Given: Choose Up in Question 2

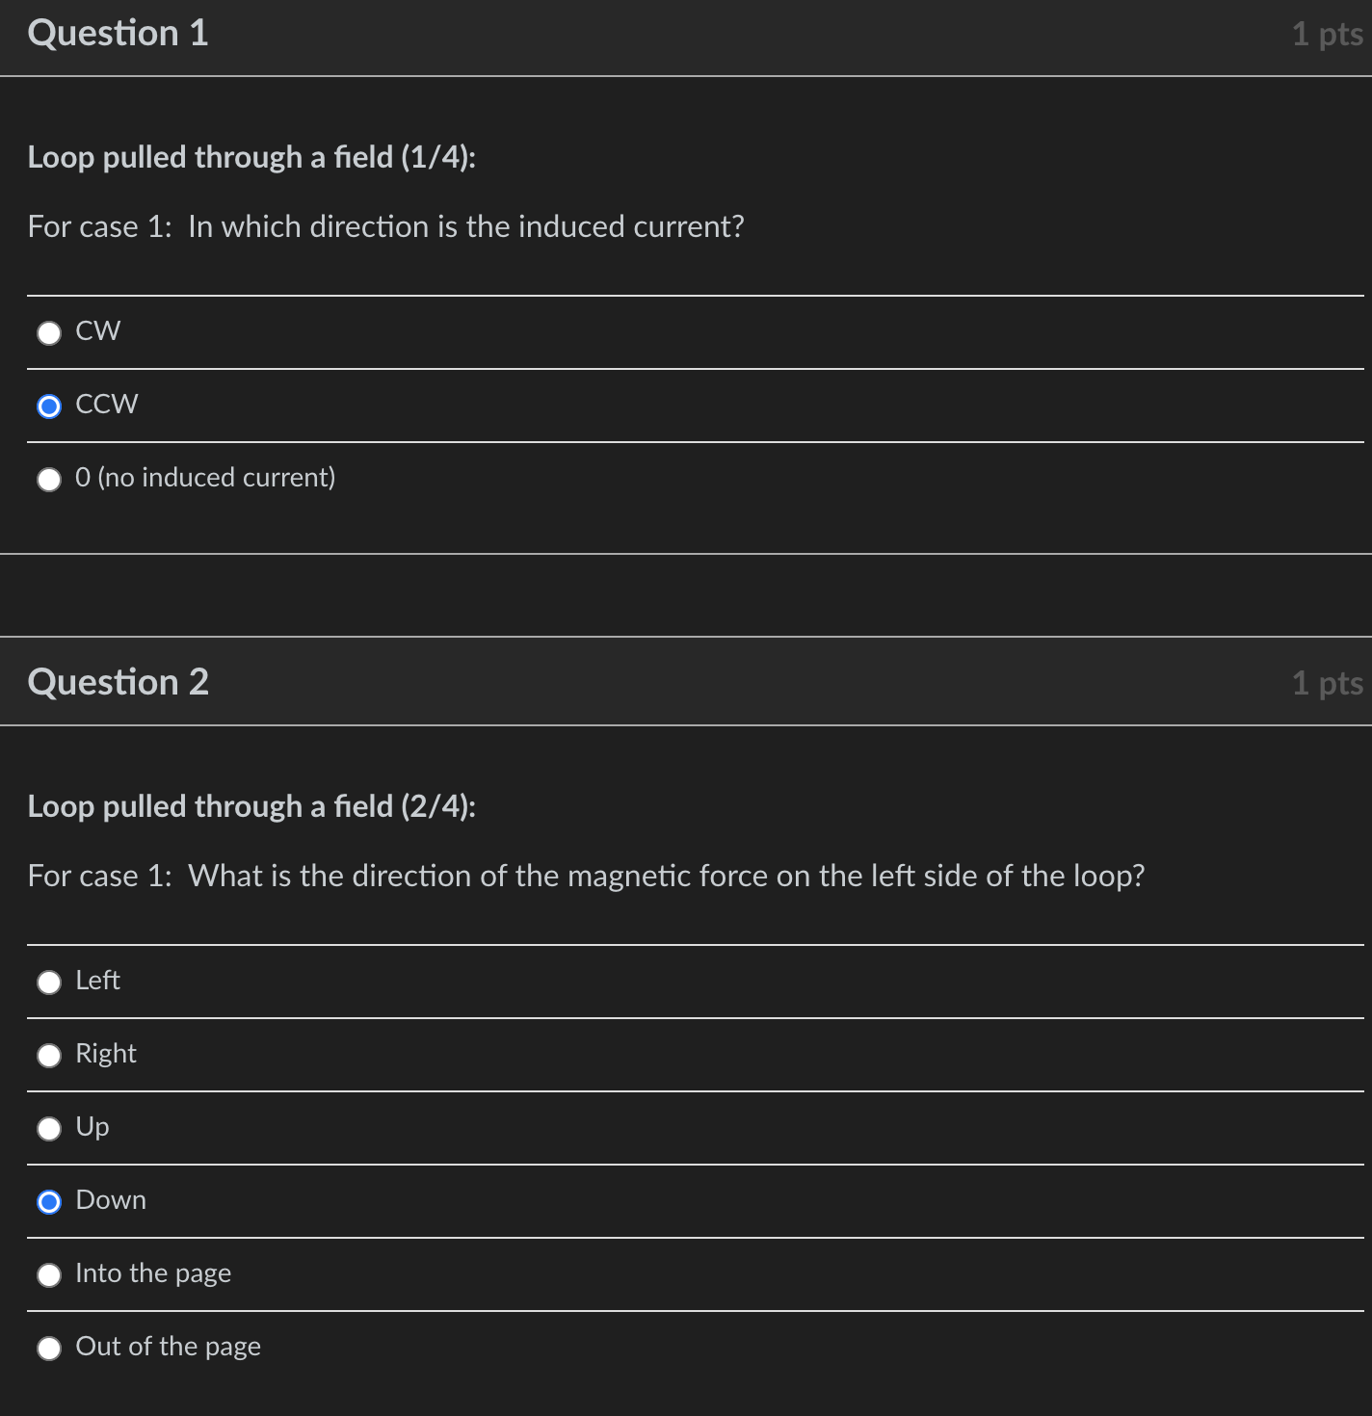Looking at the screenshot, I should [x=49, y=1129].
